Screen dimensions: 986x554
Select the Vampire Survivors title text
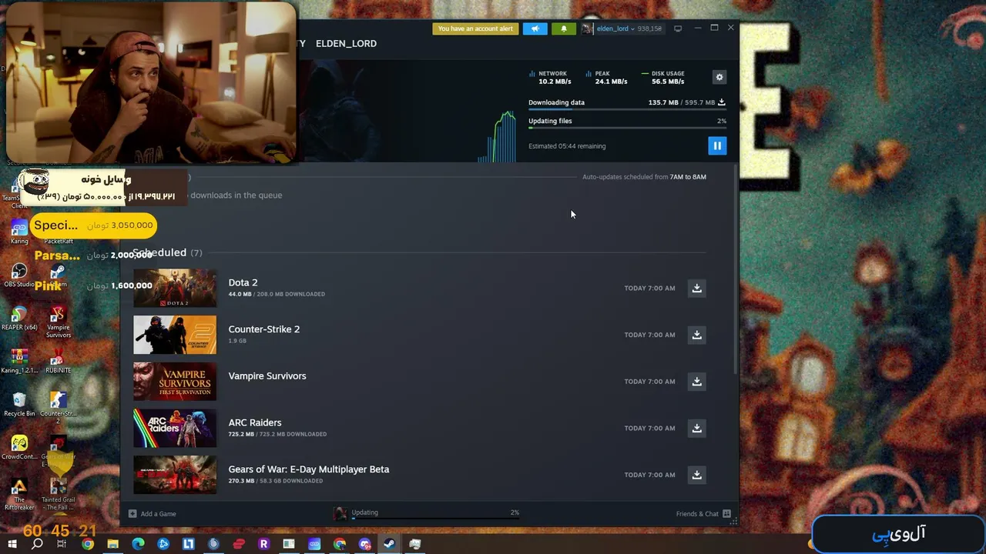(x=267, y=376)
